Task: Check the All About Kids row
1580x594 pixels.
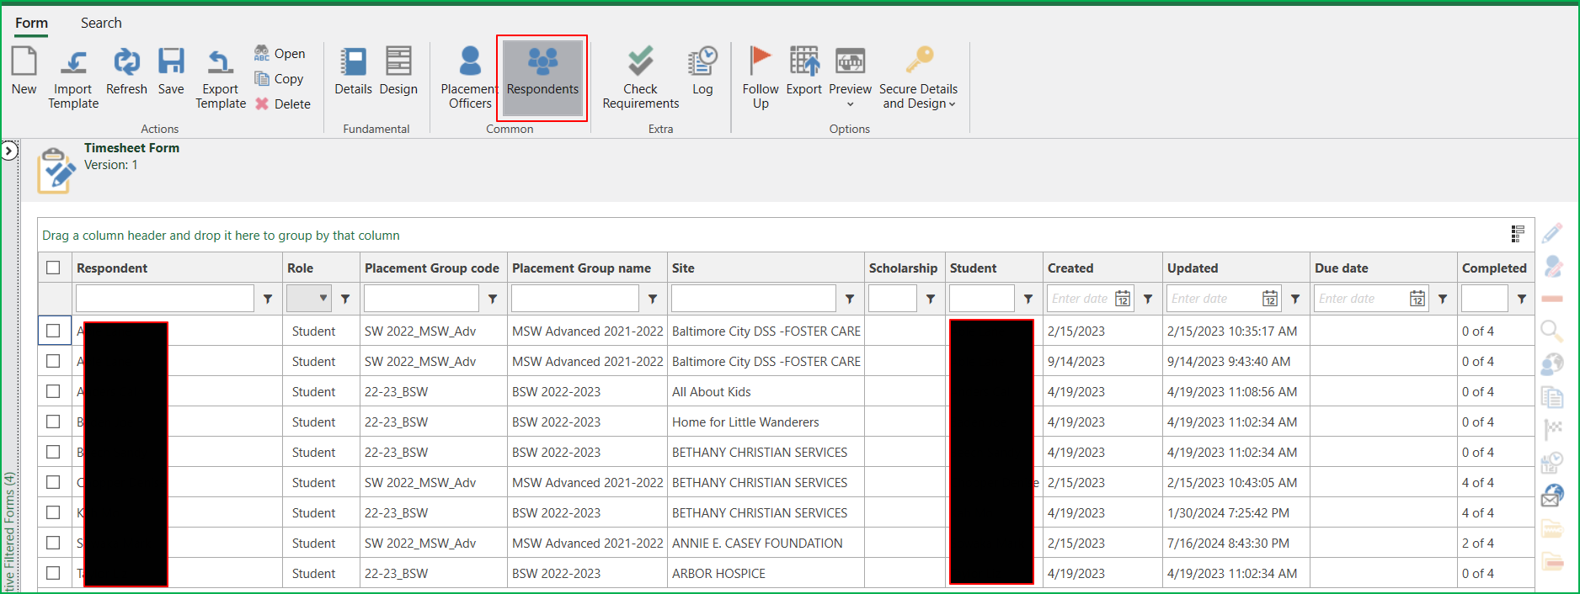Action: click(53, 391)
